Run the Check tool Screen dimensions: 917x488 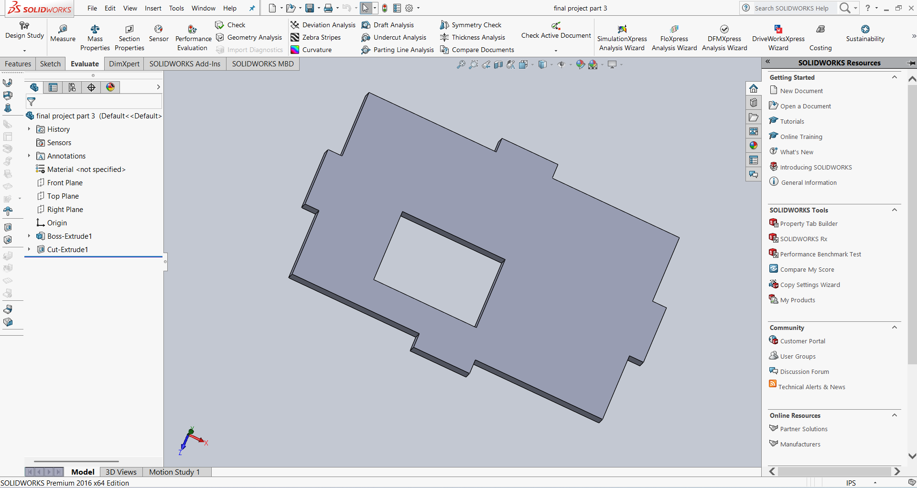pyautogui.click(x=230, y=25)
